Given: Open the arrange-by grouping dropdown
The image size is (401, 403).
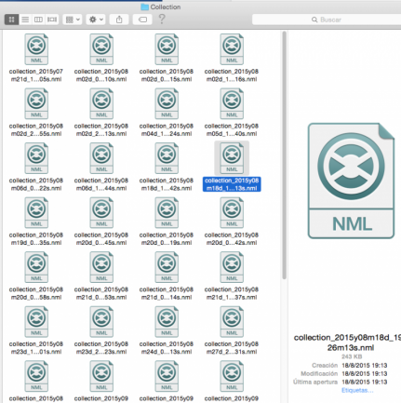Looking at the screenshot, I should (x=73, y=20).
